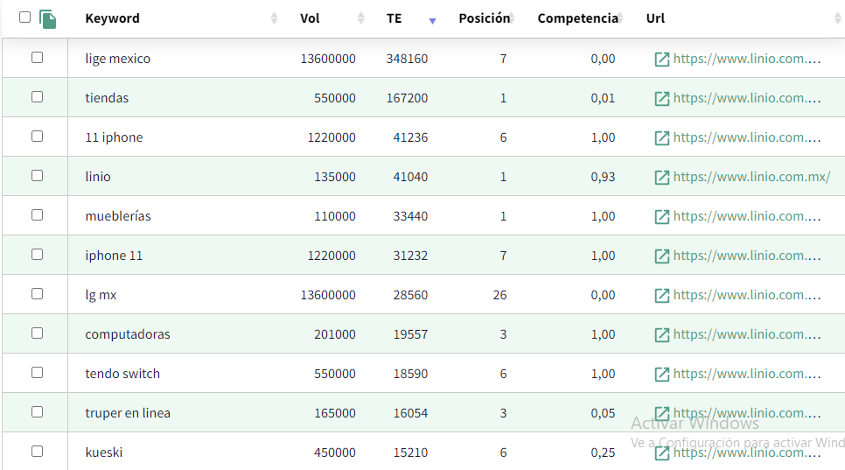This screenshot has width=845, height=470.
Task: Open external link icon for lige mexico
Action: [662, 59]
